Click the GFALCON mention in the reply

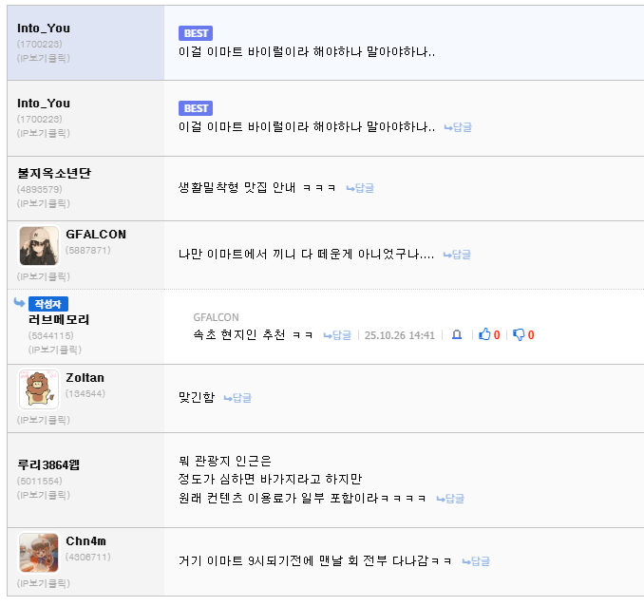tap(216, 317)
